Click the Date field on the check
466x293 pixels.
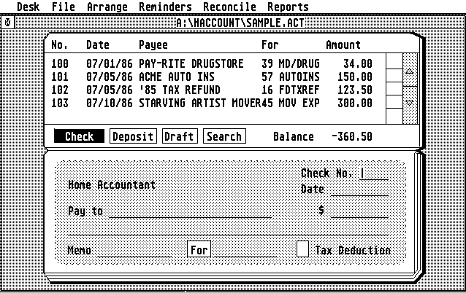359,190
